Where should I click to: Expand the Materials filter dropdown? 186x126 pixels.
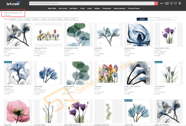[14, 19]
